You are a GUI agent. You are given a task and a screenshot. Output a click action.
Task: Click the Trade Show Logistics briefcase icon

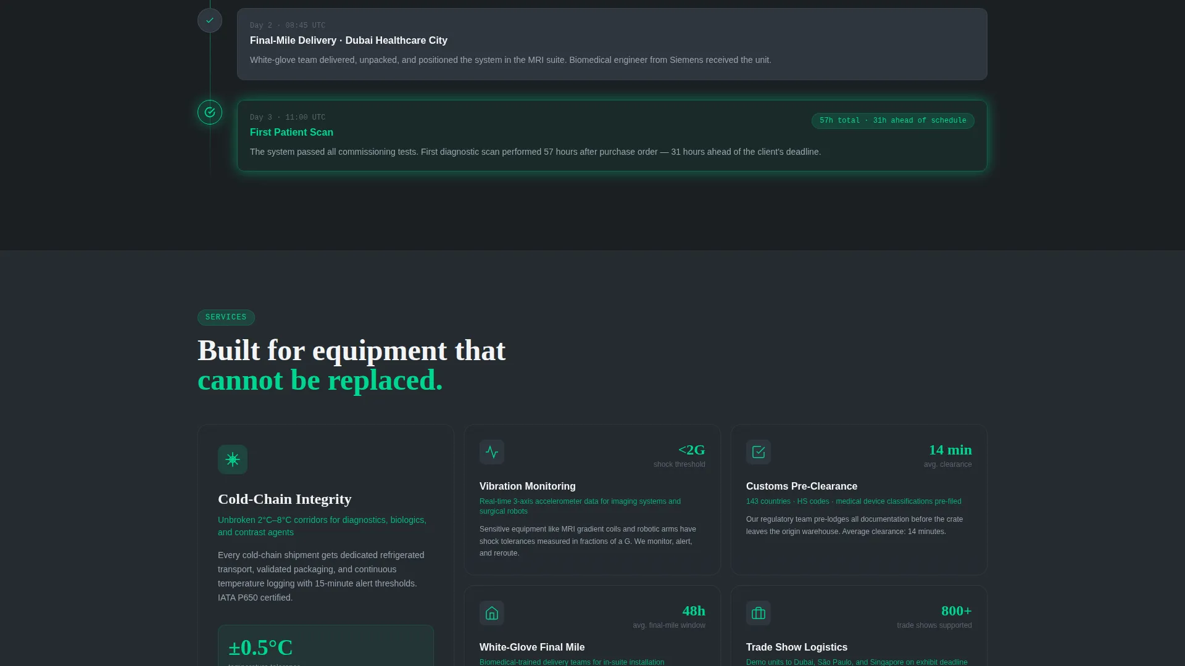(x=759, y=613)
